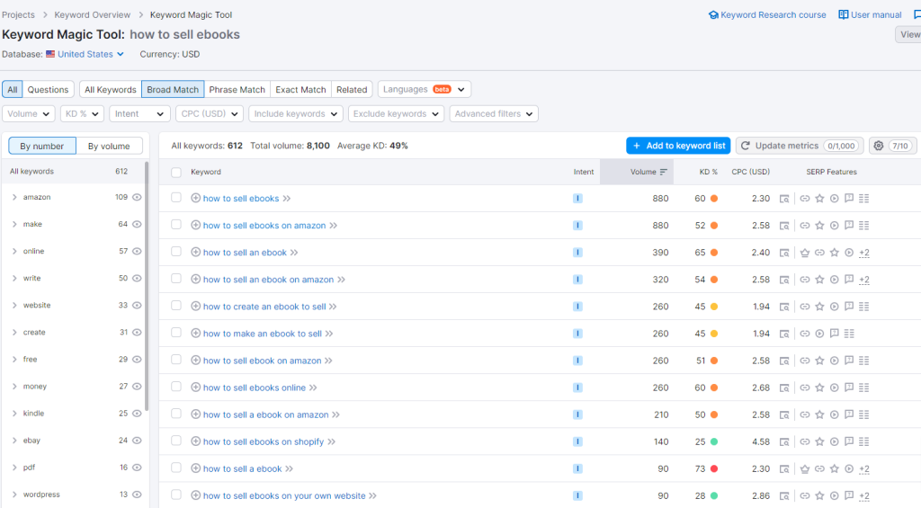Toggle eye icon for amazon keyword group
This screenshot has width=921, height=508.
pos(137,197)
